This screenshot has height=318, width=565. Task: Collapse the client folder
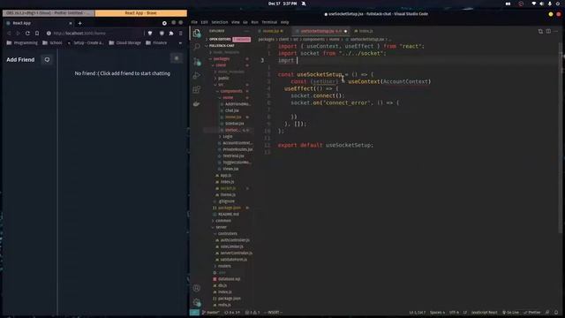pos(221,65)
